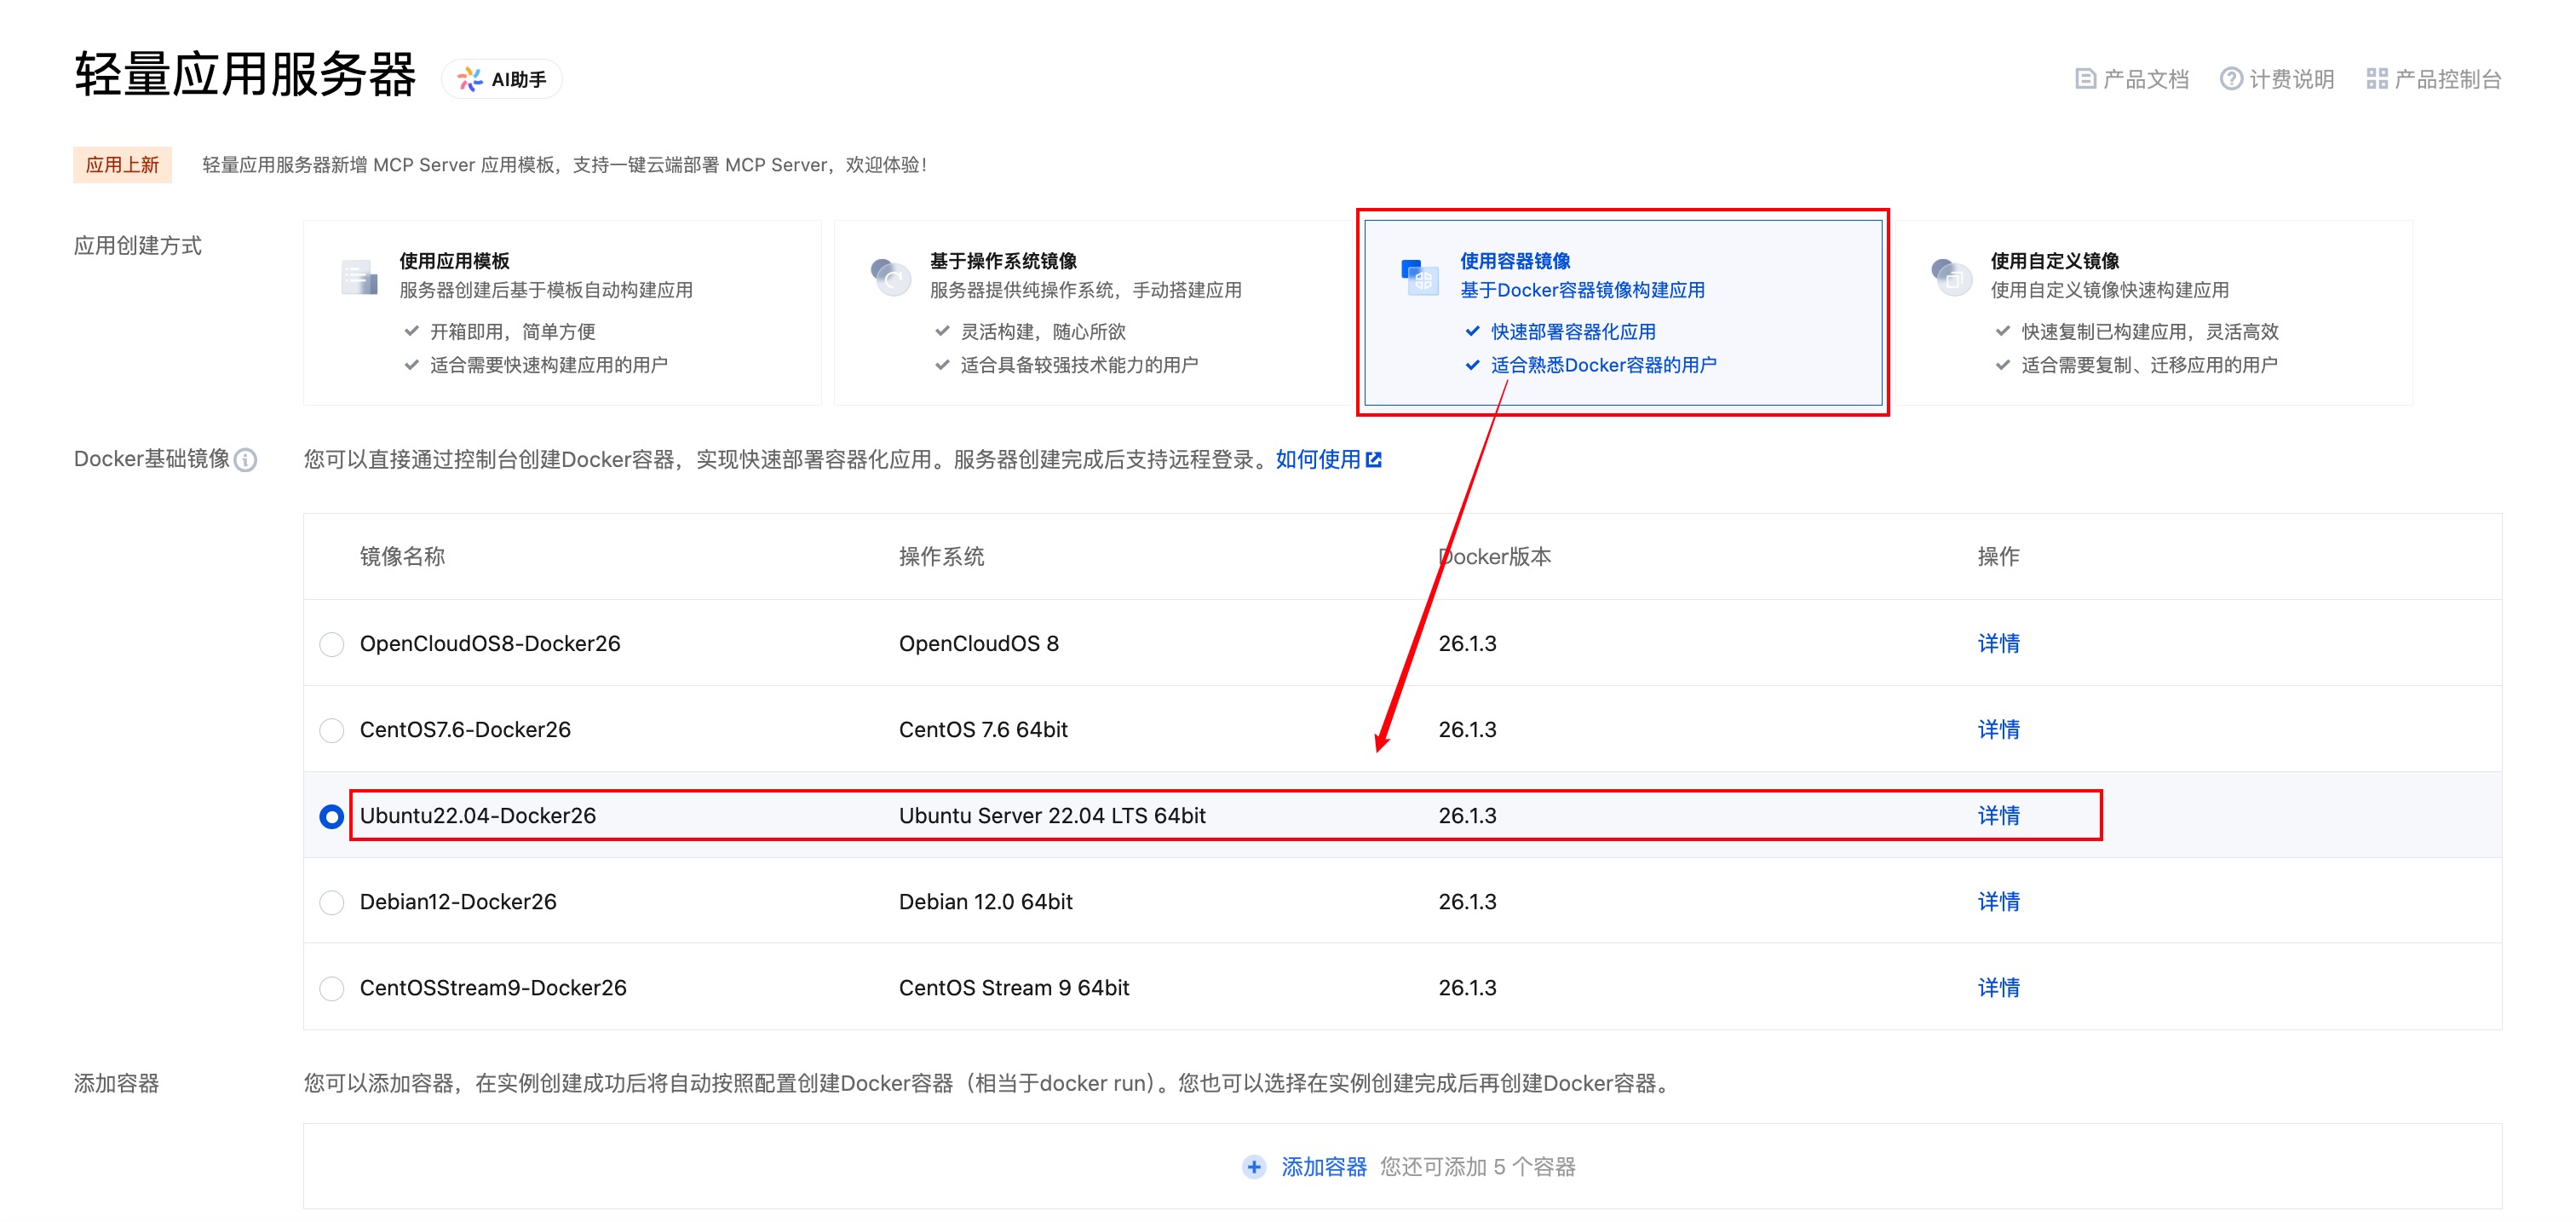The width and height of the screenshot is (2576, 1222).
Task: Click the 您还可添加 5 个容器 hint
Action: pos(1478,1166)
